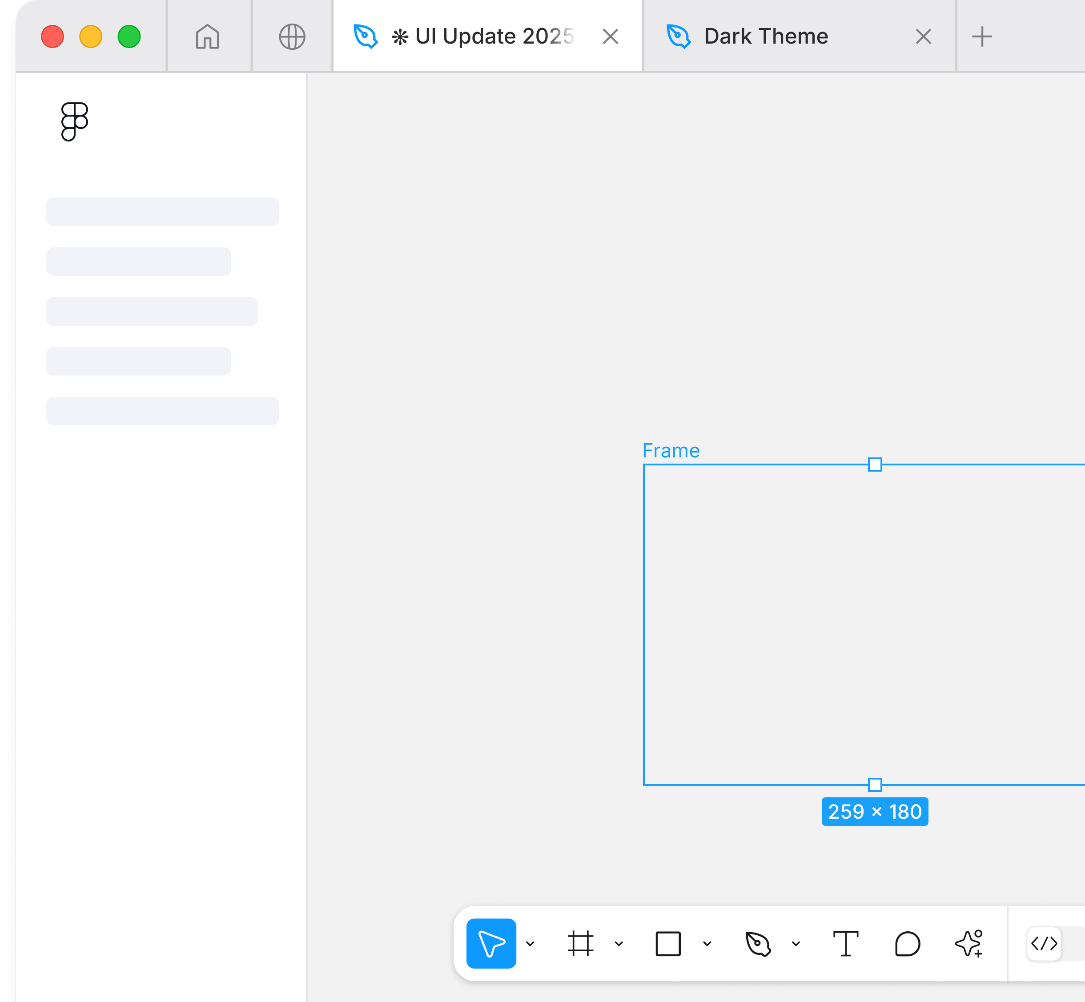Click the browser globe icon
Viewport: 1085px width, 1002px height.
[x=292, y=36]
